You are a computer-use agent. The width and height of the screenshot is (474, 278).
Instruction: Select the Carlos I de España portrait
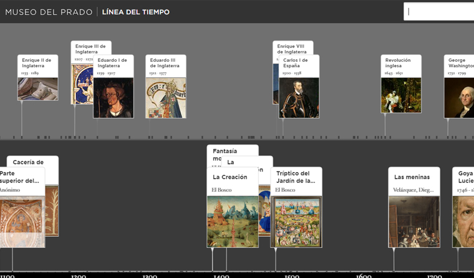pyautogui.click(x=299, y=98)
